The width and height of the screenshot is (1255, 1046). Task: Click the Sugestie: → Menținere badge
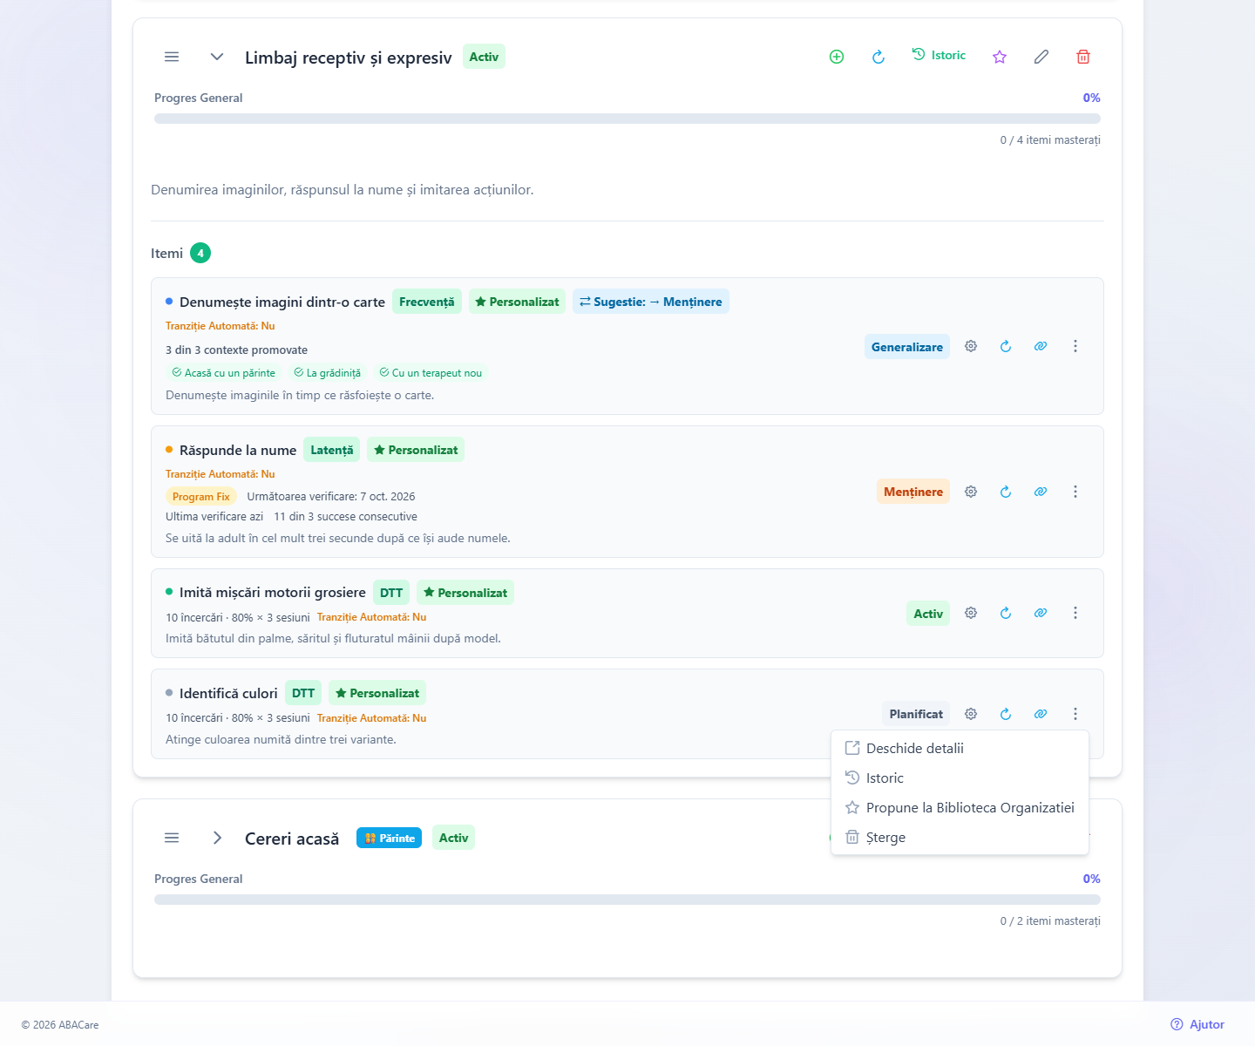[651, 302]
